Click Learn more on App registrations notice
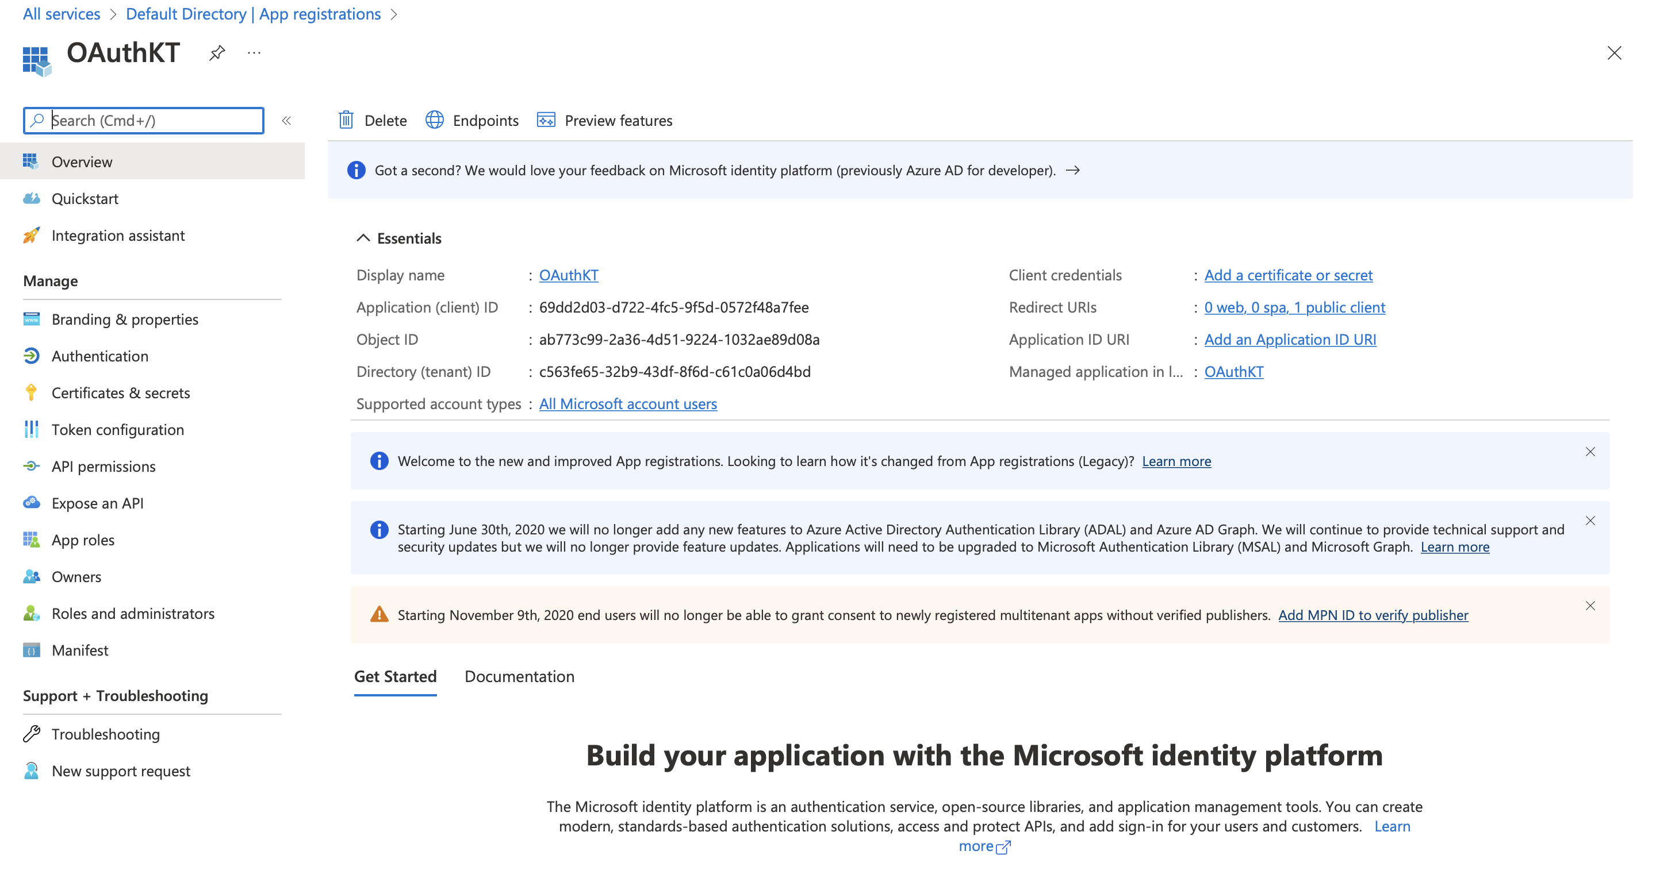Viewport: 1656px width, 878px height. click(1176, 461)
